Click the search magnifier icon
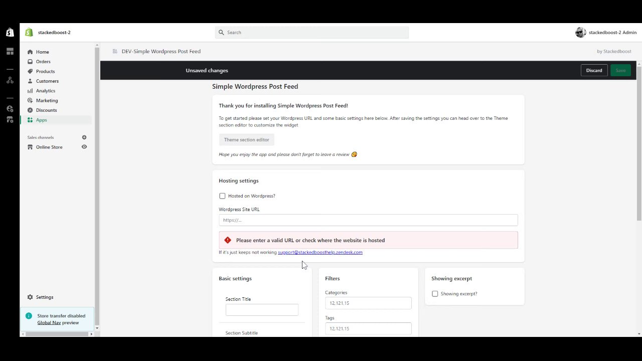This screenshot has width=642, height=361. tap(221, 33)
